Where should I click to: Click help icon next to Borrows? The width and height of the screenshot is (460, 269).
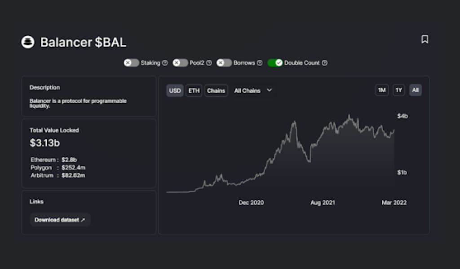[x=259, y=63]
